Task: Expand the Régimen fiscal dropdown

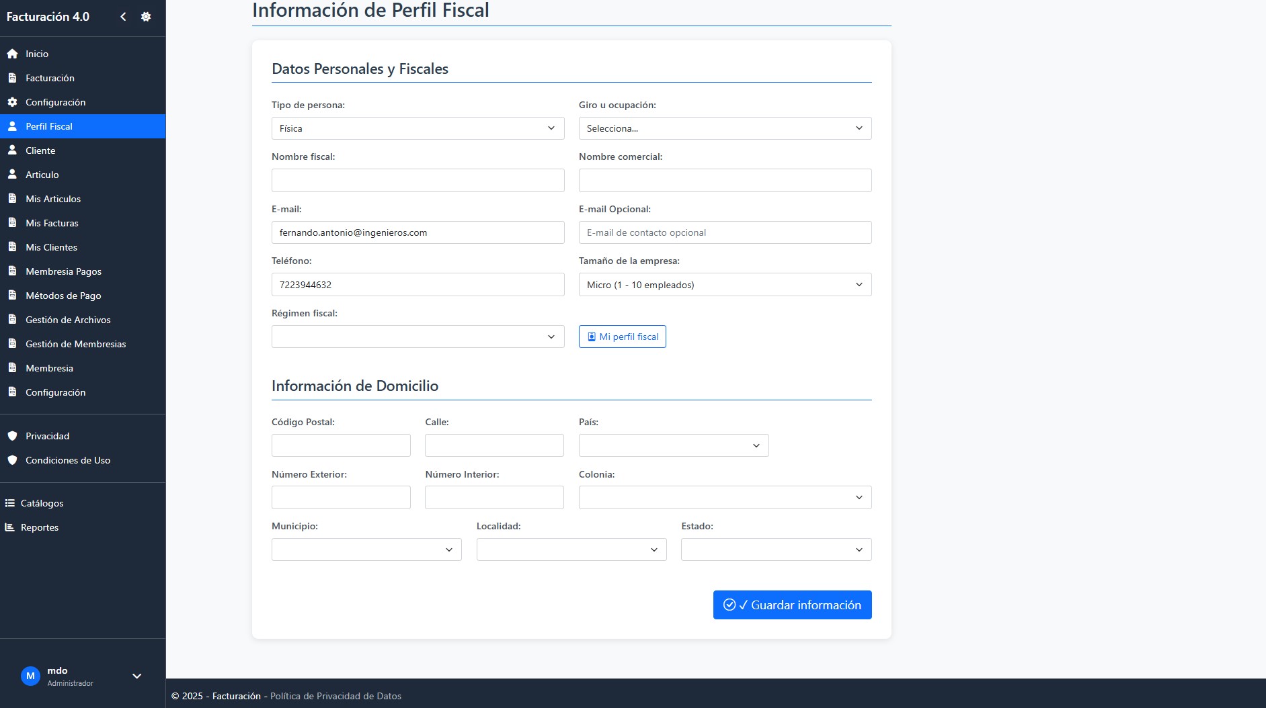Action: (418, 337)
